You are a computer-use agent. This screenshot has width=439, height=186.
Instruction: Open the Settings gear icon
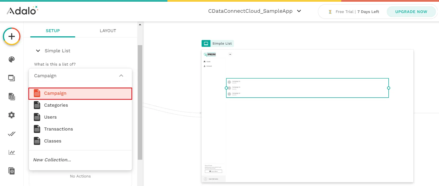tap(12, 115)
